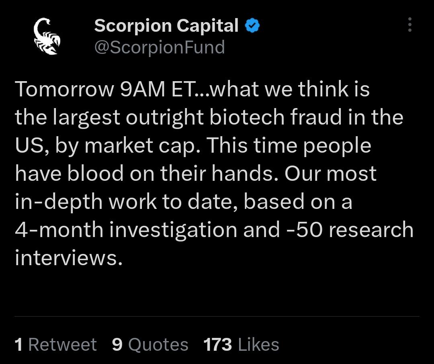The height and width of the screenshot is (364, 434).
Task: Open the '9 Quotes' list
Action: pyautogui.click(x=150, y=345)
